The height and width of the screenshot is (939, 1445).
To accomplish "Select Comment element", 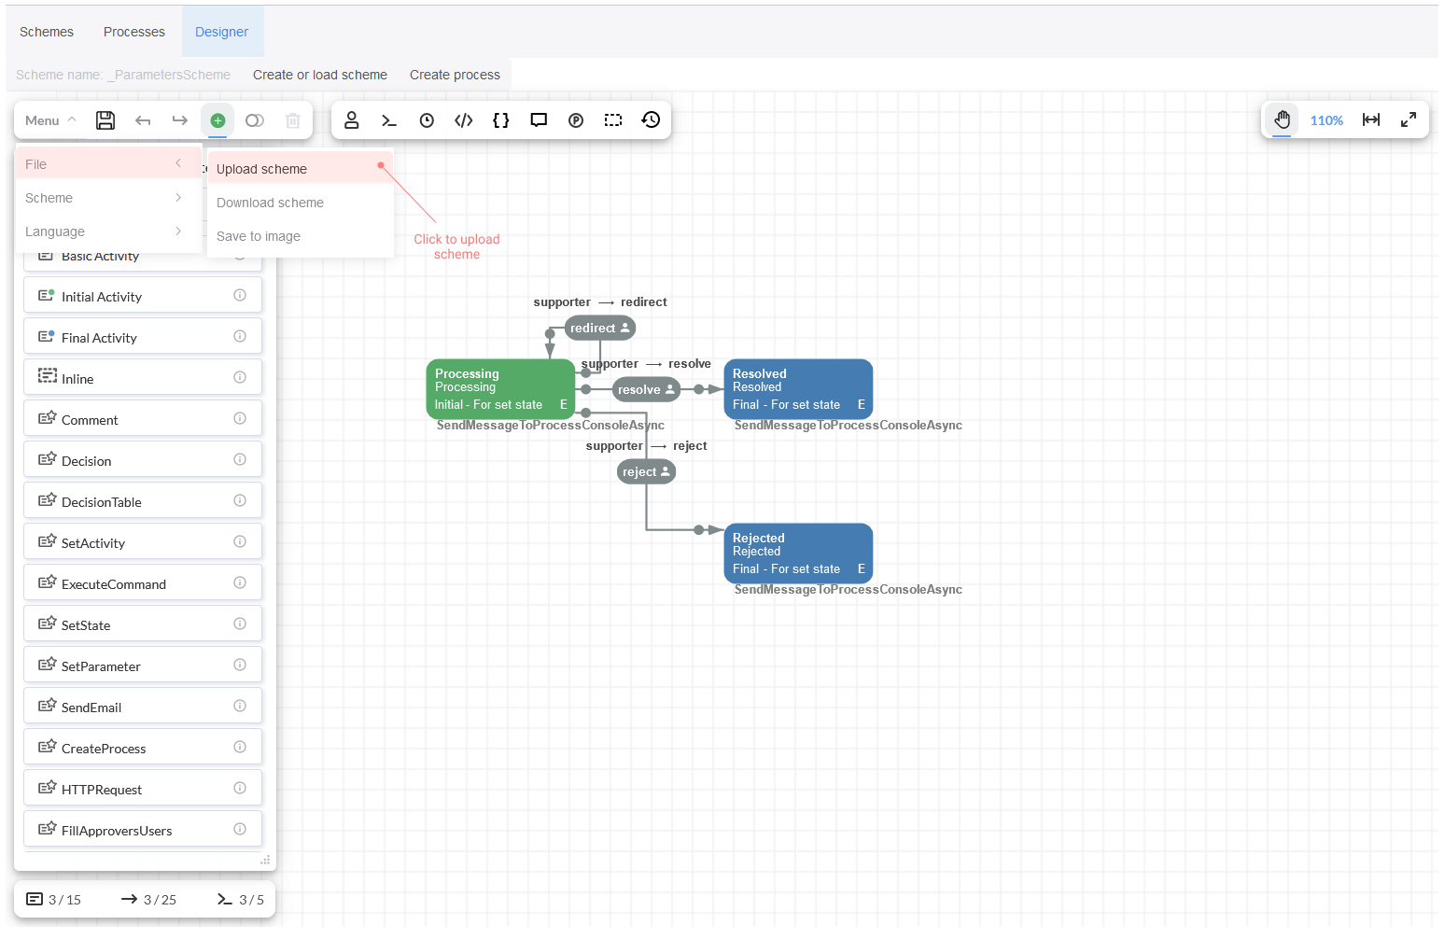I will click(143, 419).
